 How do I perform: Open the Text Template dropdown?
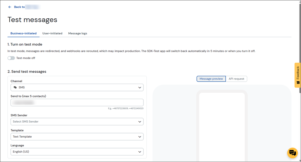click(x=77, y=137)
